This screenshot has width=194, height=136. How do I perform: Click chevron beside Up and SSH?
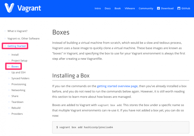9,72
